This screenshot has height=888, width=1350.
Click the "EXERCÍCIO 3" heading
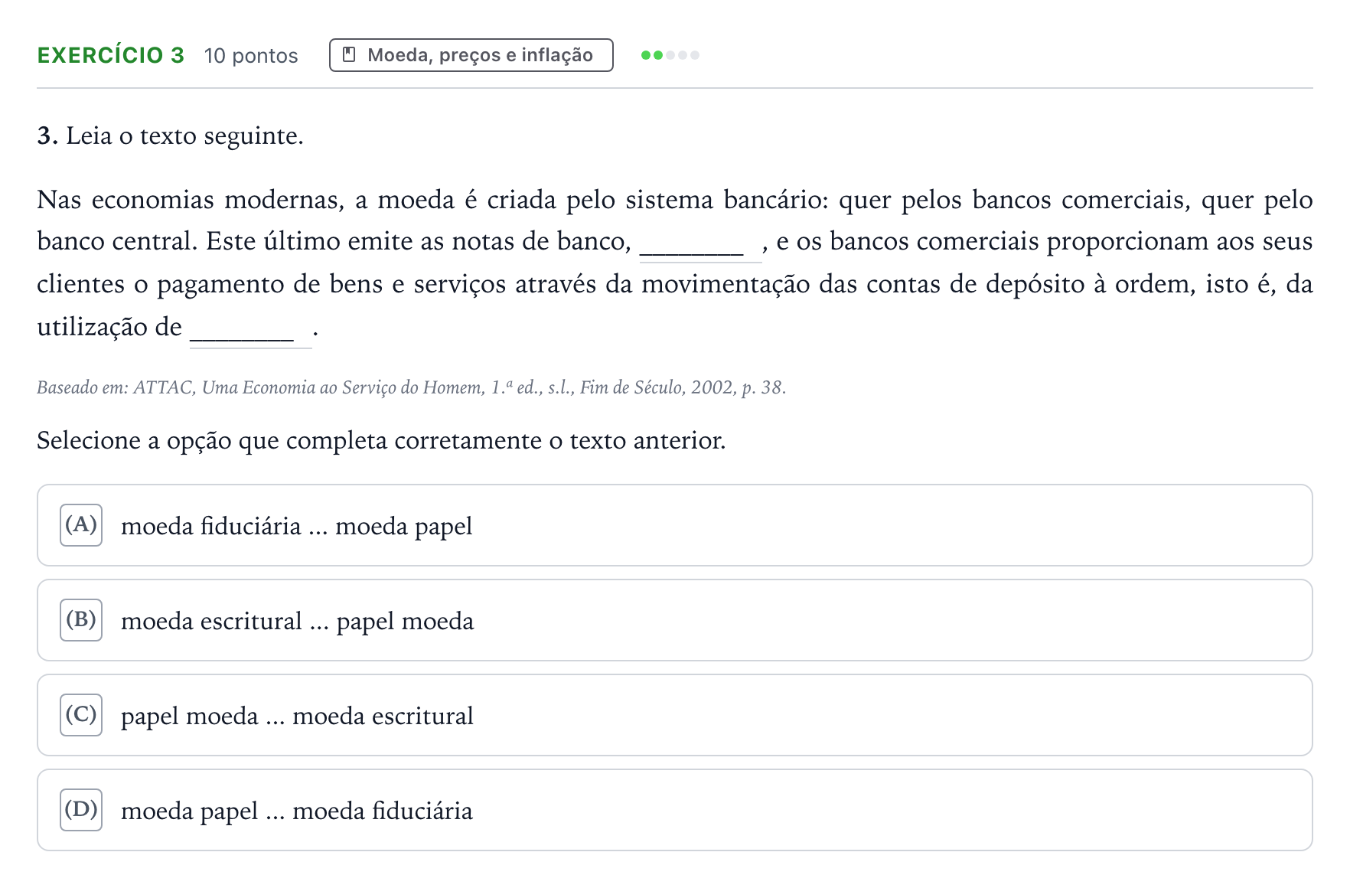111,55
